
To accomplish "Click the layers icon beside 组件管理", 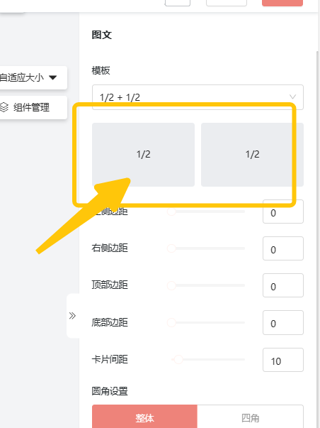I will coord(4,107).
